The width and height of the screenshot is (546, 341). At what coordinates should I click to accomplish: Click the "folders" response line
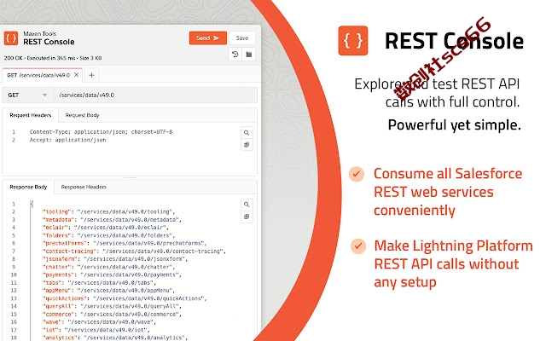click(108, 235)
